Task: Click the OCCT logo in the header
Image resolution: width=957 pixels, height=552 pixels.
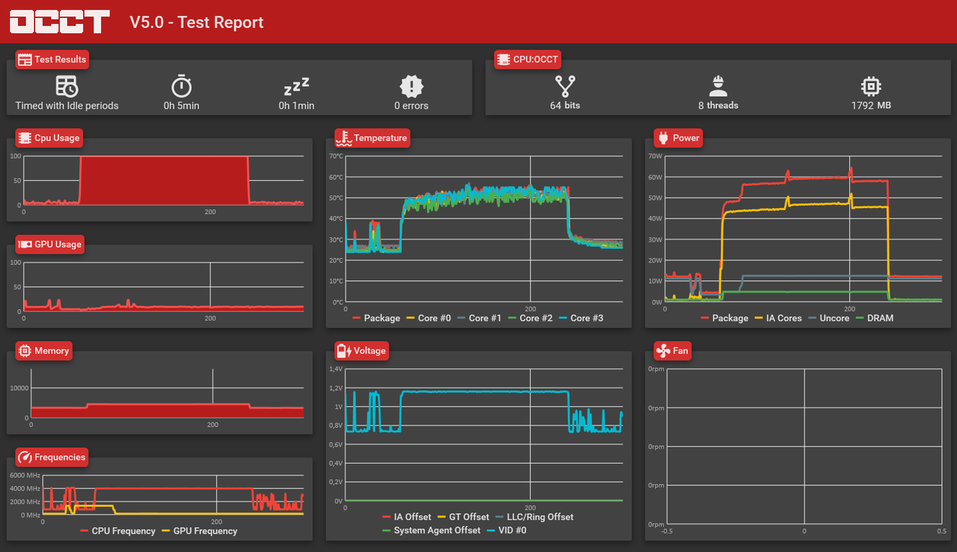Action: point(58,22)
